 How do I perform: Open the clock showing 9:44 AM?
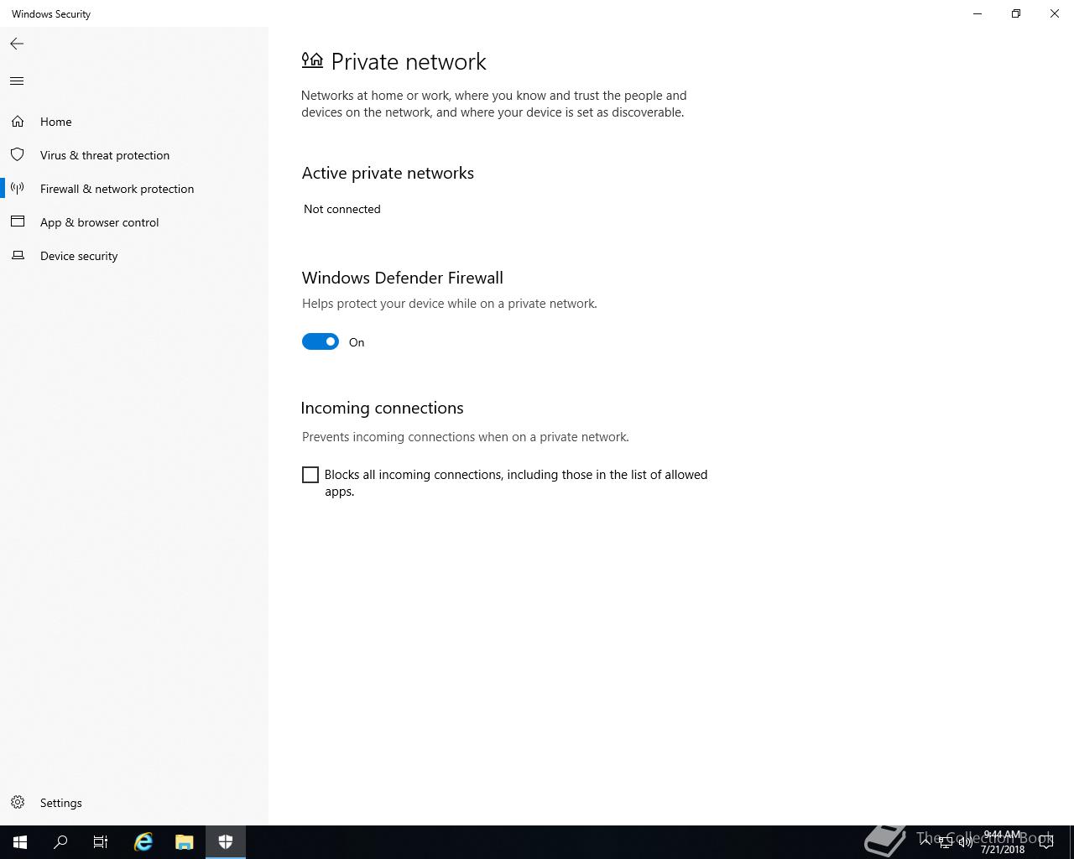click(x=1003, y=842)
